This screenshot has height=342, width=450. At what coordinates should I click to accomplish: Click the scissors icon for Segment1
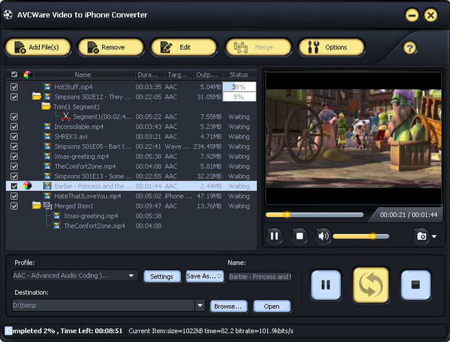coord(66,116)
